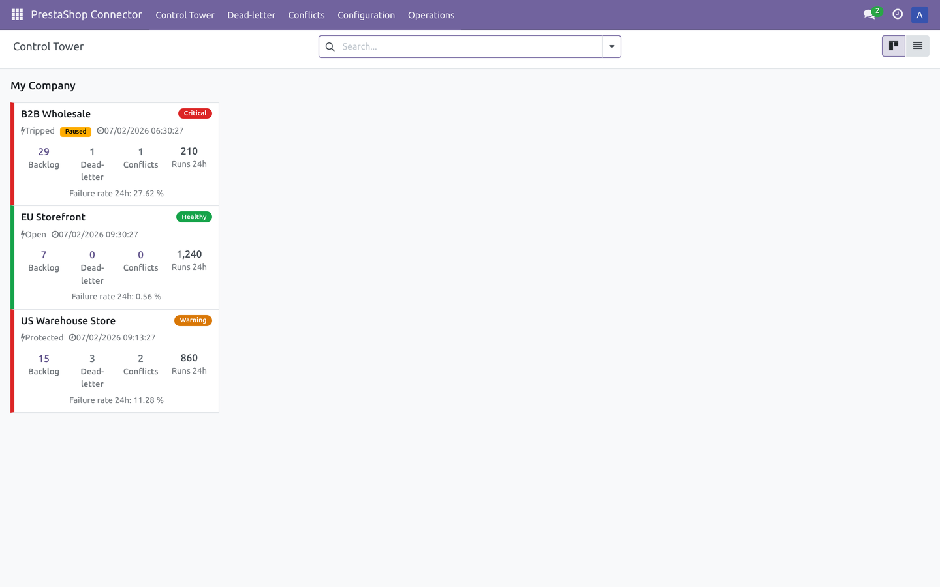Image resolution: width=940 pixels, height=587 pixels.
Task: Open US Warehouse Store Conflicts count 2
Action: 140,365
